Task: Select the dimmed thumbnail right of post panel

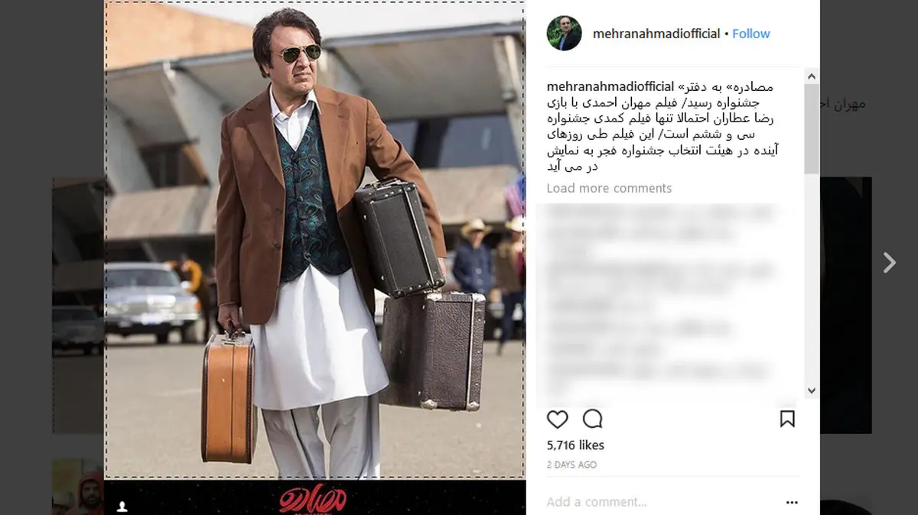Action: tap(846, 306)
